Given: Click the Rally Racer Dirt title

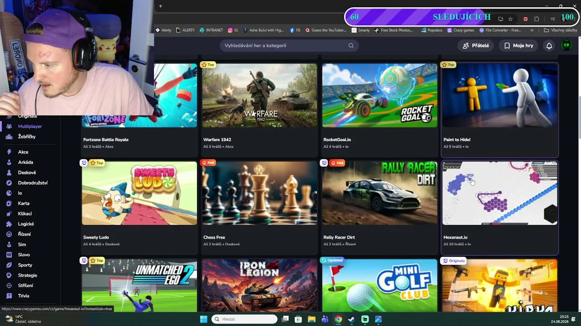Looking at the screenshot, I should coord(339,237).
